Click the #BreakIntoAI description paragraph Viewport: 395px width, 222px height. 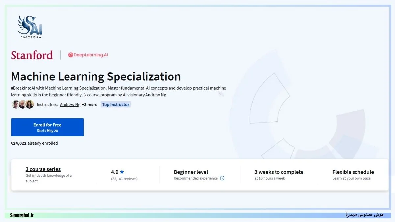118,92
